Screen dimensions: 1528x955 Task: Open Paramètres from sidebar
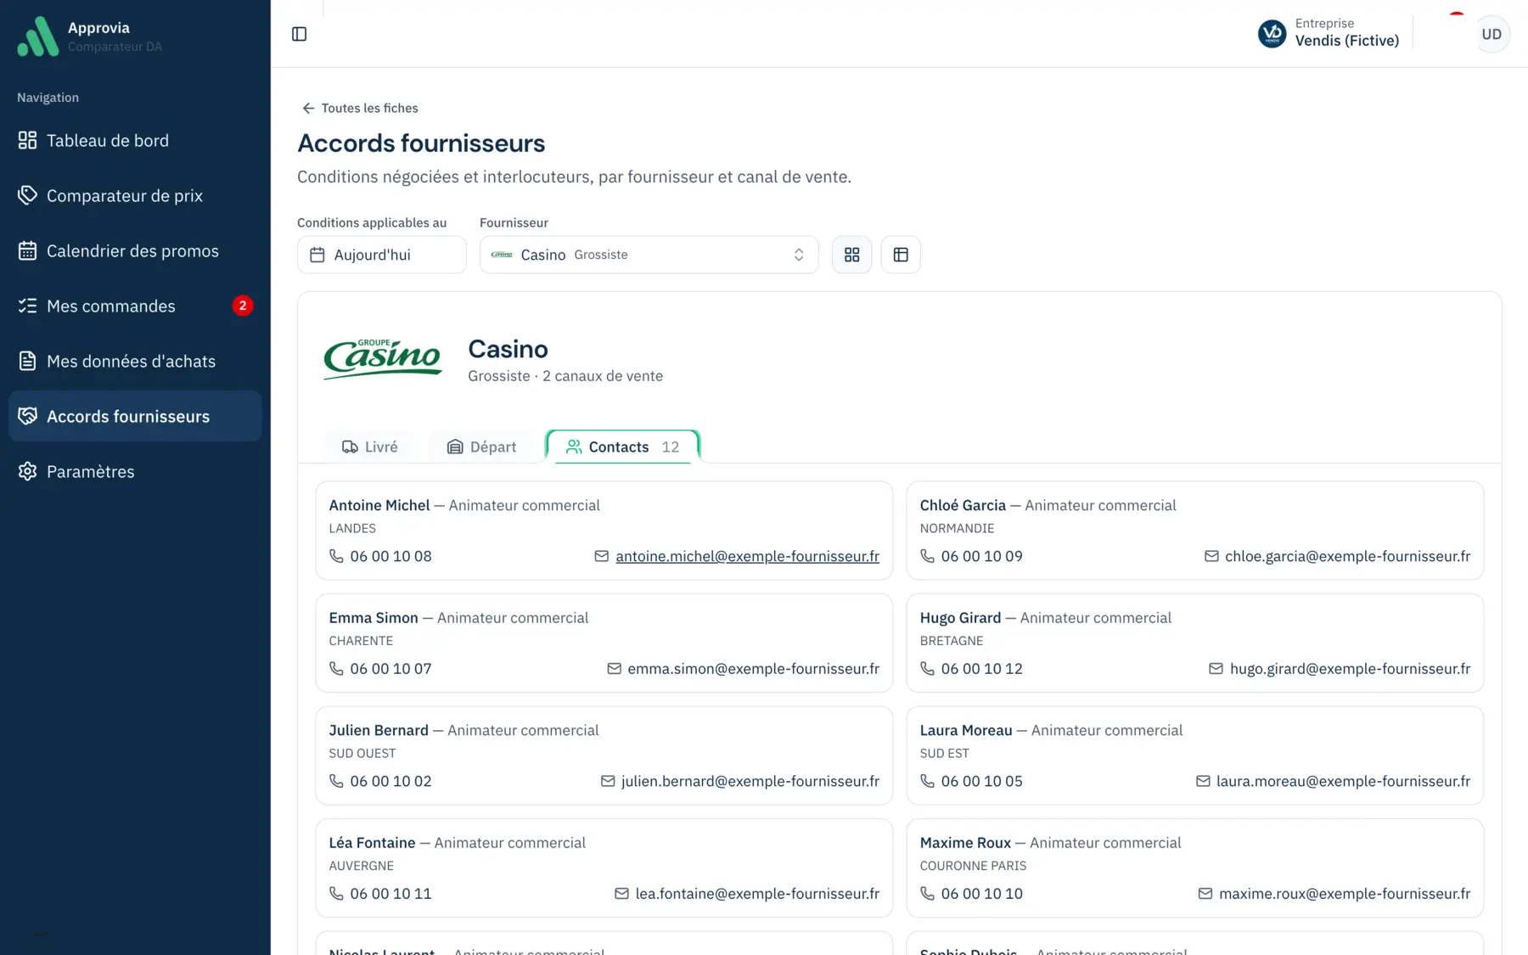pyautogui.click(x=135, y=471)
